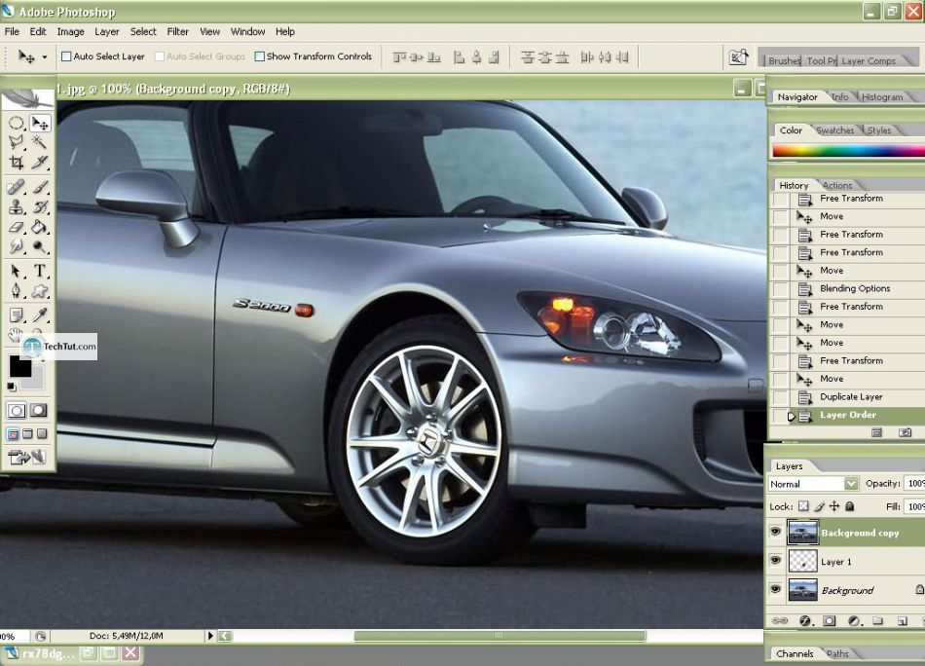Image resolution: width=925 pixels, height=666 pixels.
Task: Open the Image menu
Action: tap(70, 32)
